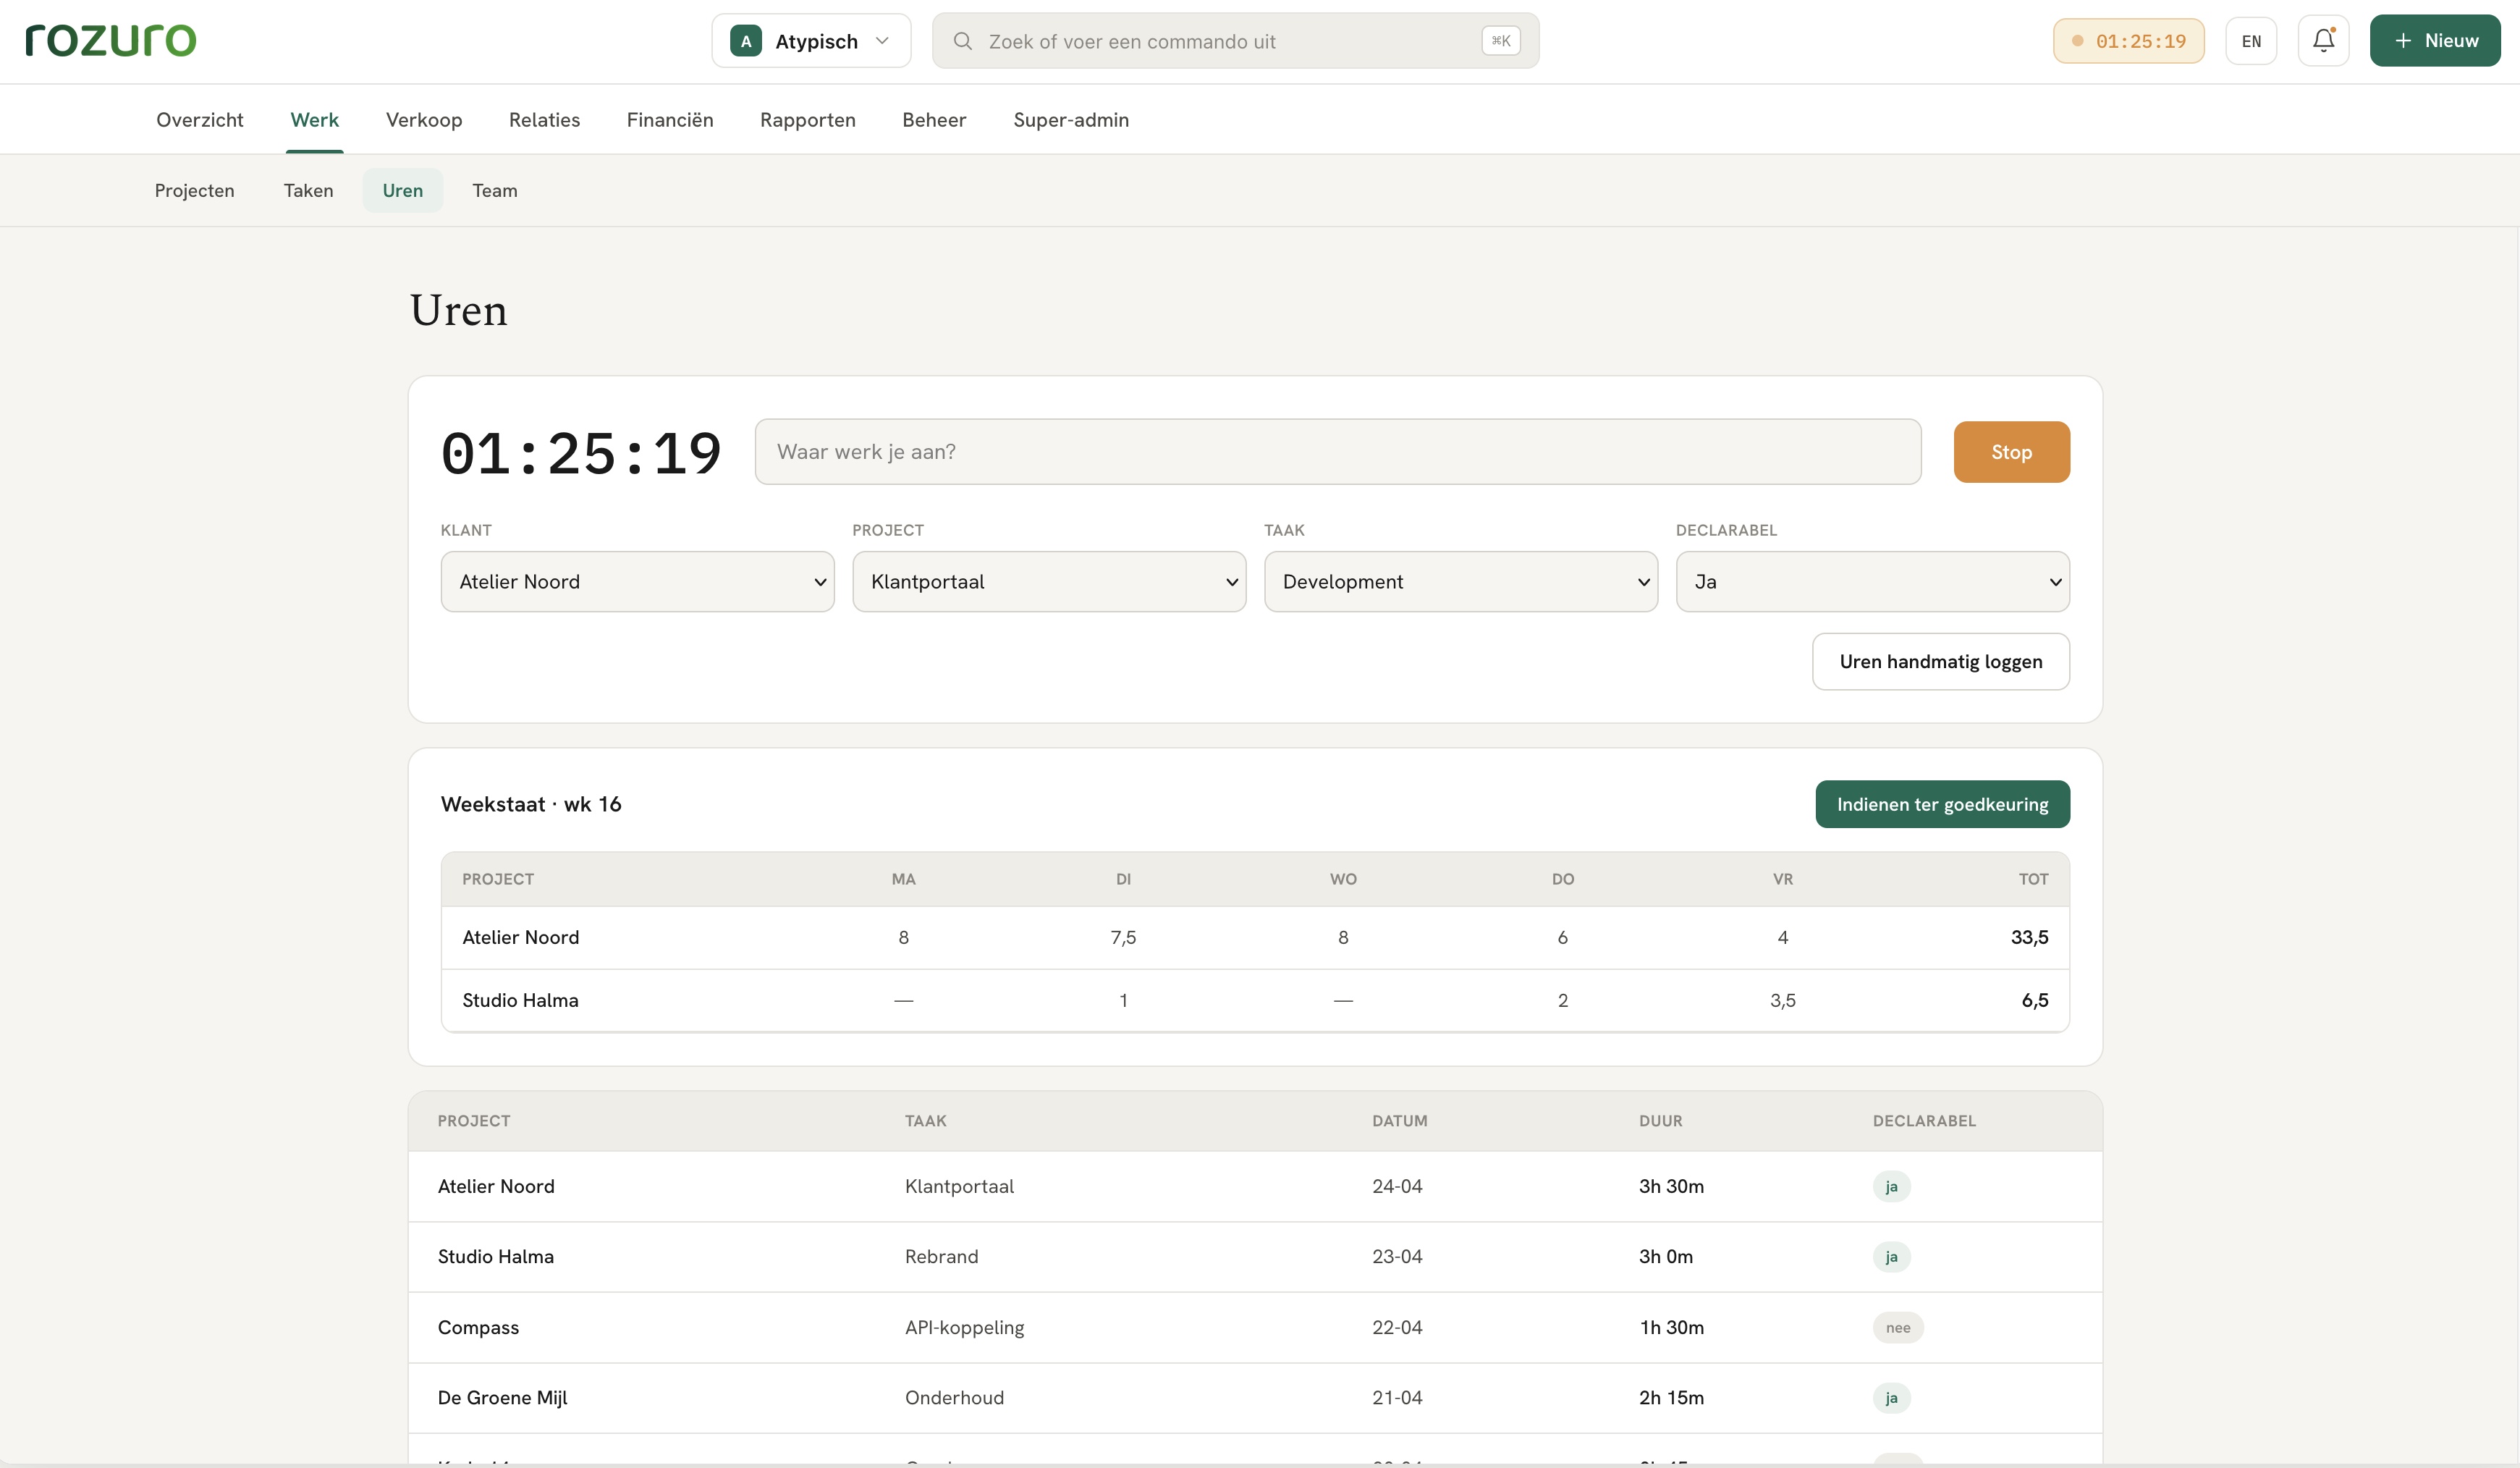The image size is (2520, 1468).
Task: Click the 'Waar werk je aan?' field
Action: coord(1338,452)
